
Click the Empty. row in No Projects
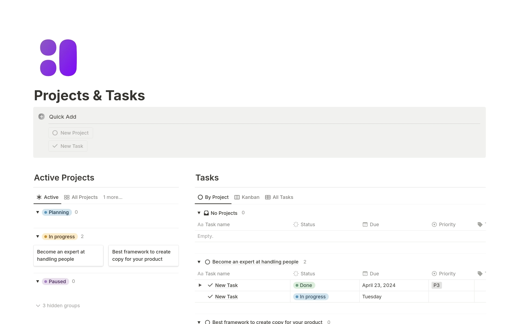tap(340, 236)
